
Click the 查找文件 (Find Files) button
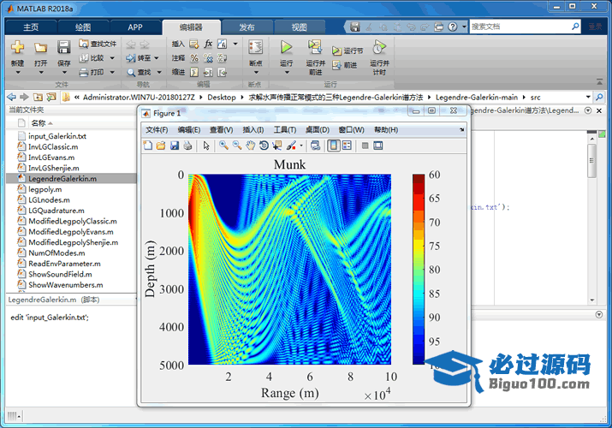pos(97,43)
